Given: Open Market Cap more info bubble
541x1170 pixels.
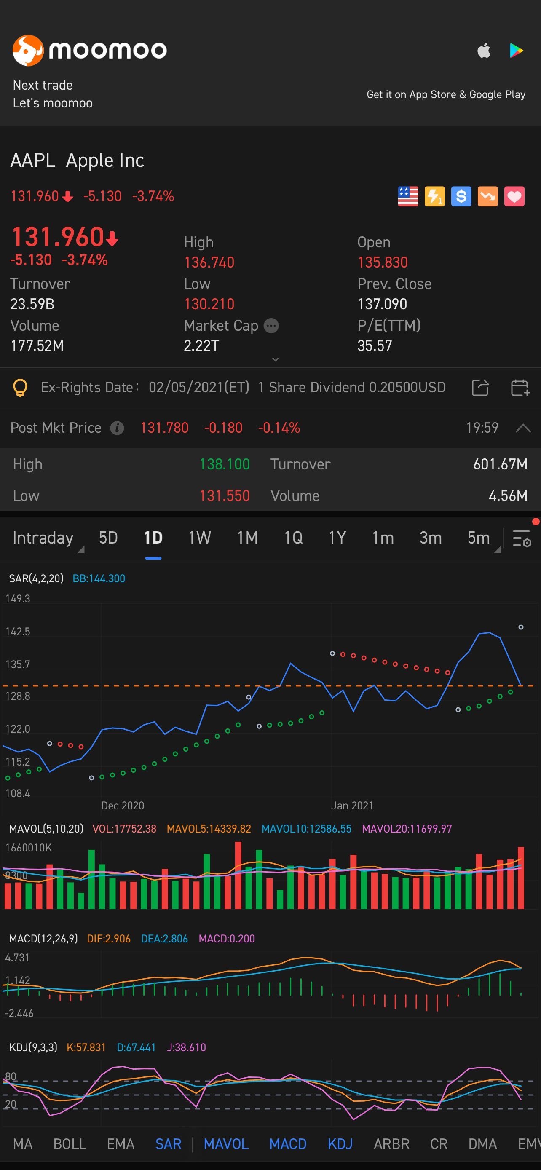Looking at the screenshot, I should 271,326.
